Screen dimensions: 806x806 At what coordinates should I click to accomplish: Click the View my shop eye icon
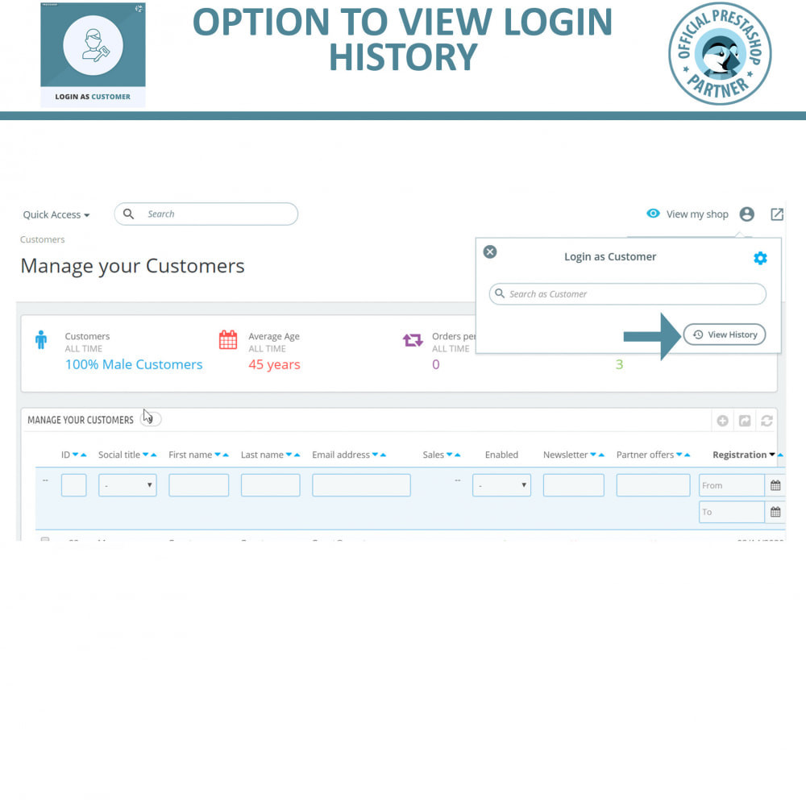(x=654, y=214)
